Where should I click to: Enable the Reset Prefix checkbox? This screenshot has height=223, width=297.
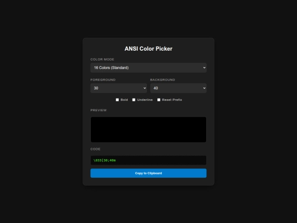159,100
